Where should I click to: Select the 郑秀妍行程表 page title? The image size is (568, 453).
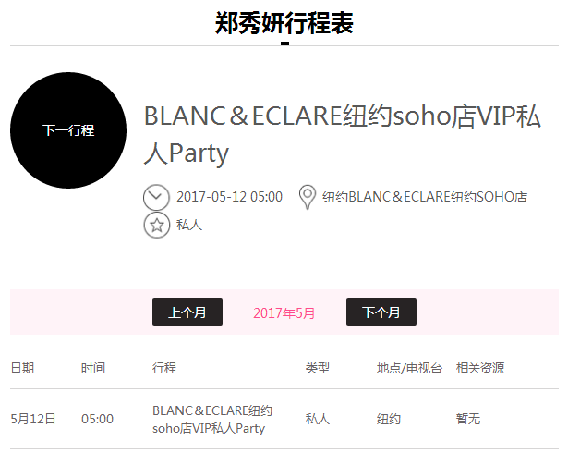click(284, 23)
